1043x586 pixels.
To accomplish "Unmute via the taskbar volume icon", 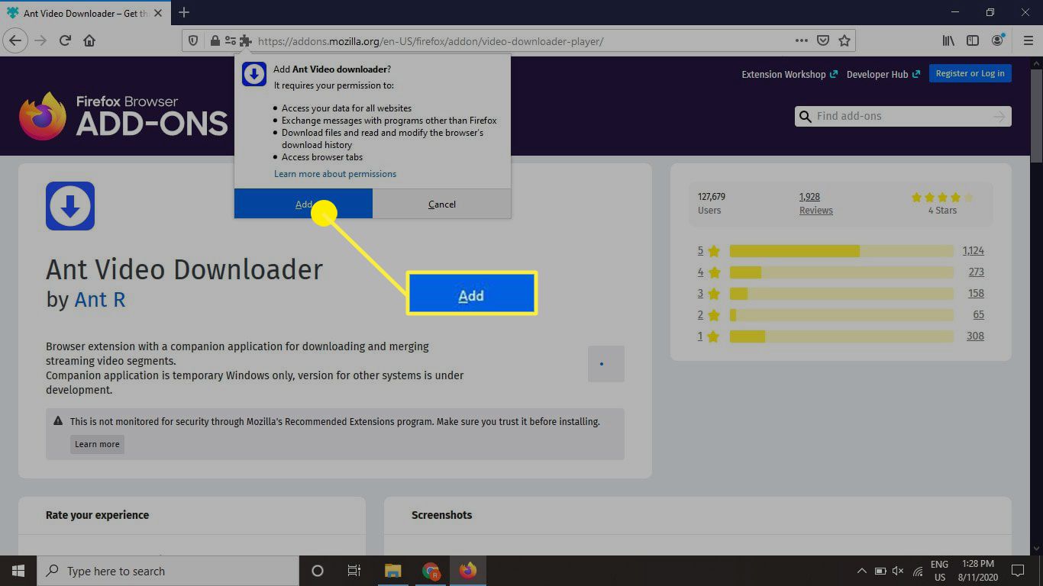I will [898, 571].
